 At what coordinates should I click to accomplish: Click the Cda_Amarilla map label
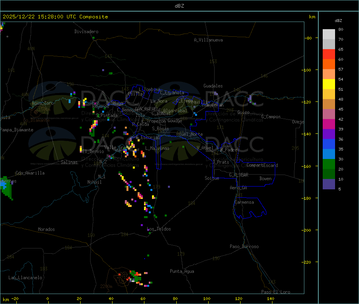[30, 173]
